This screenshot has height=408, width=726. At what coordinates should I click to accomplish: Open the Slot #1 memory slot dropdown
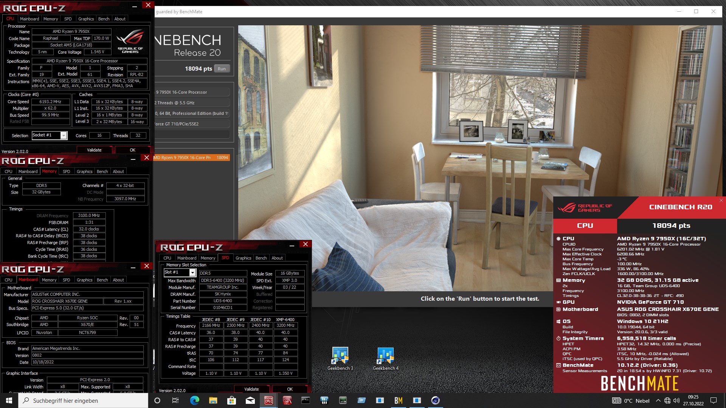pos(192,272)
